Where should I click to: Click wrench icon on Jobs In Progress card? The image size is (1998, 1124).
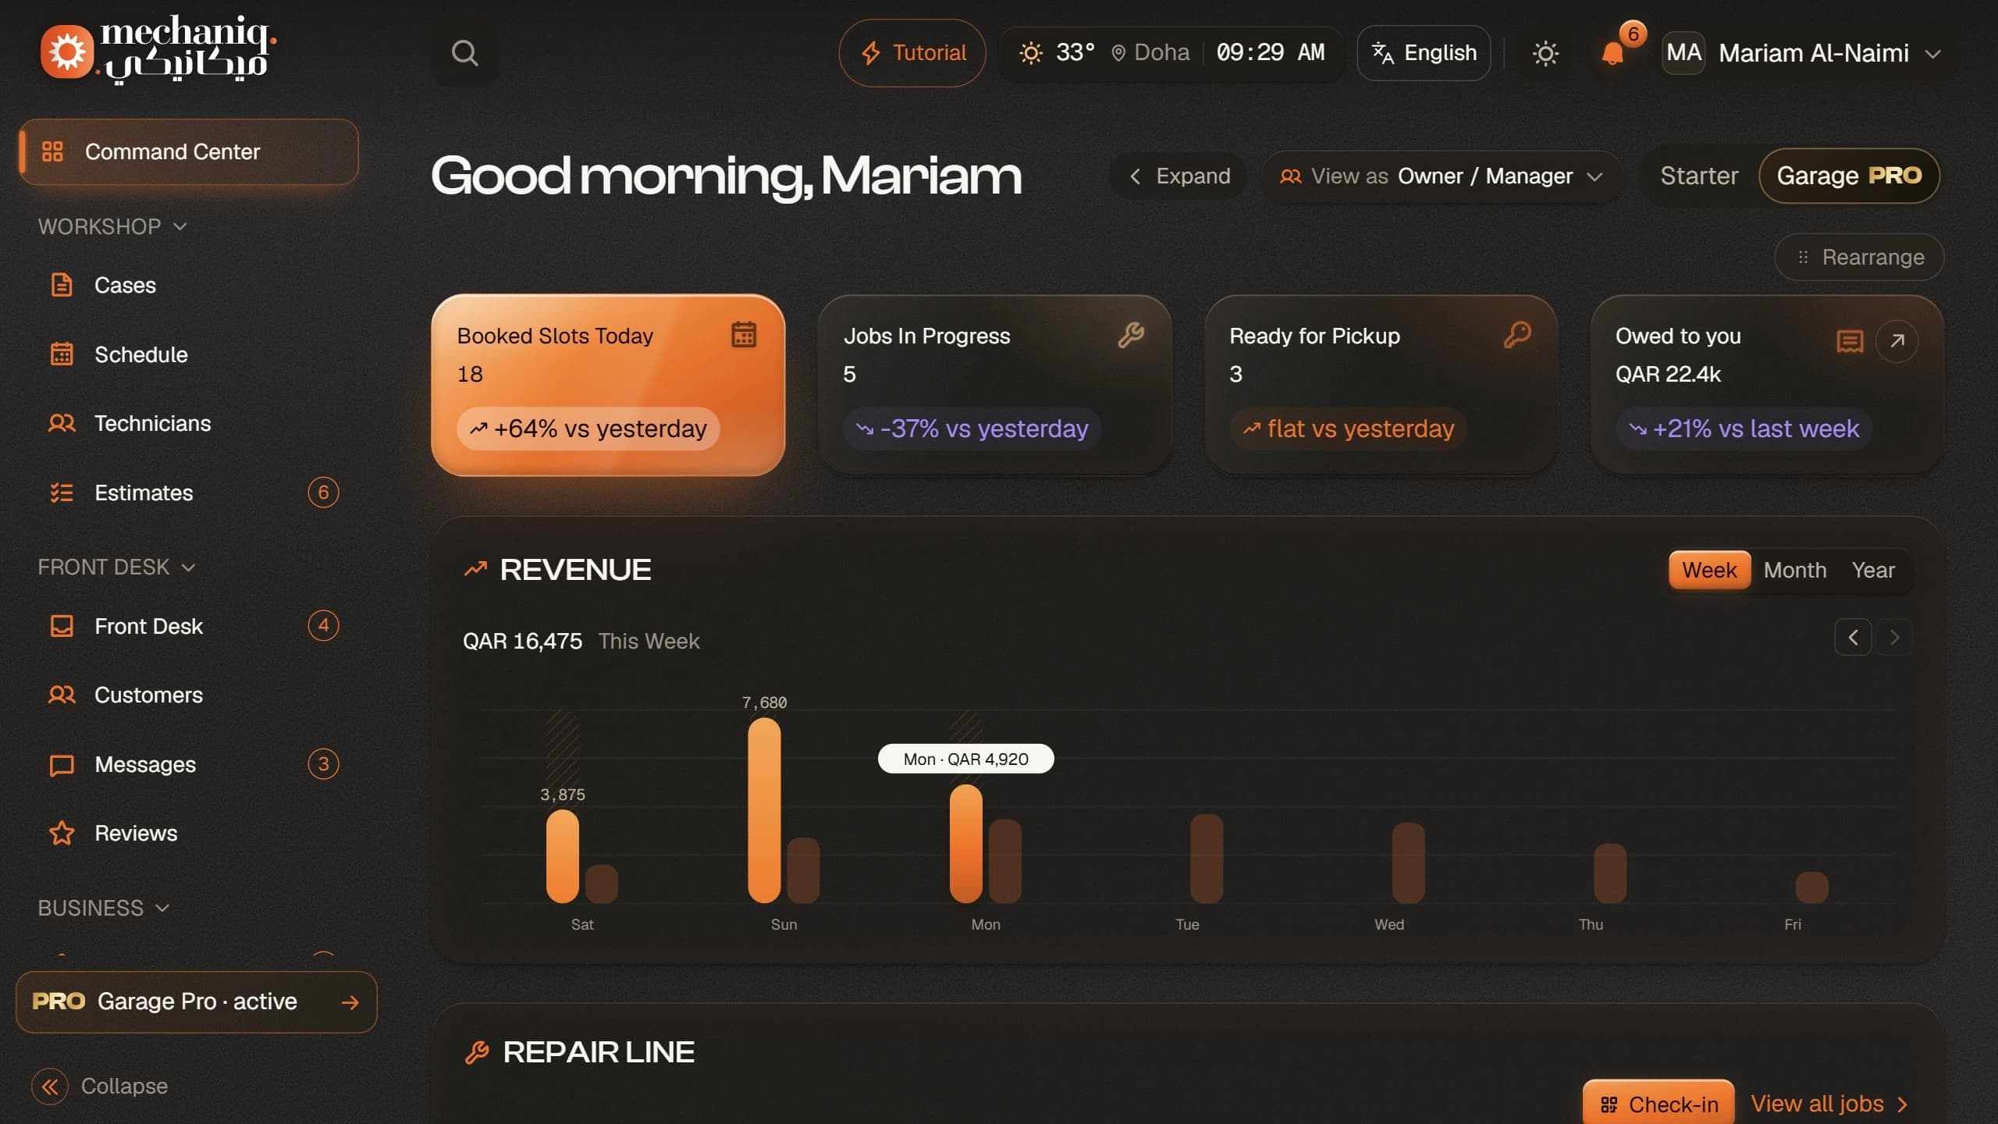[x=1131, y=334]
